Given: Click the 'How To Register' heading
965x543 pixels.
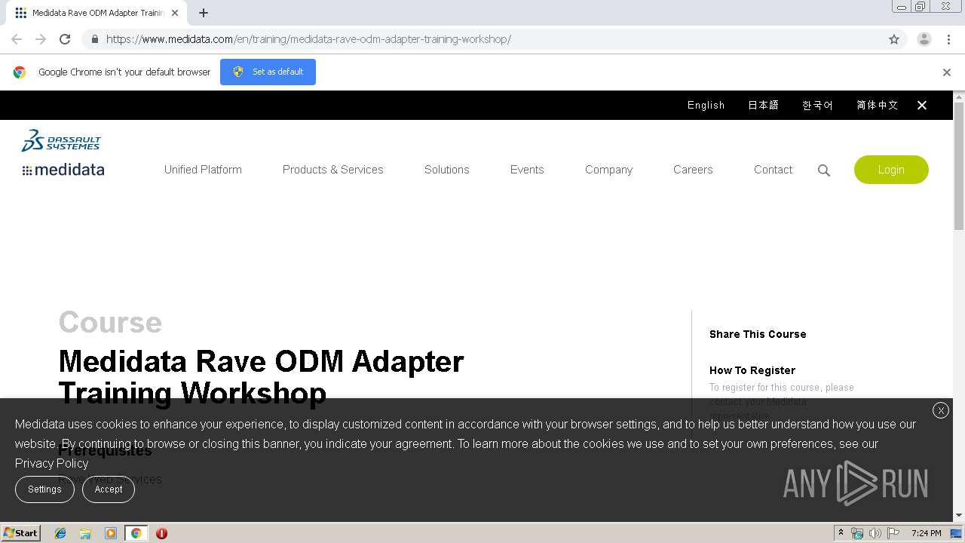Looking at the screenshot, I should tap(752, 370).
